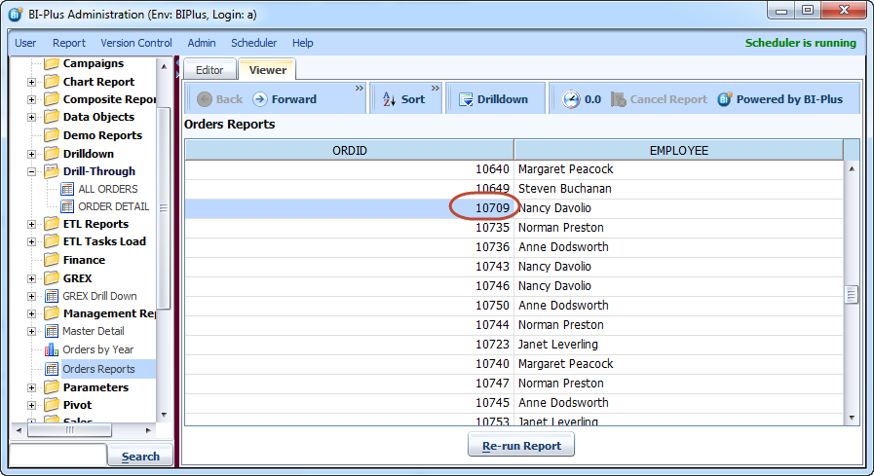Image resolution: width=874 pixels, height=476 pixels.
Task: Click the Forward arrow icon
Action: 260,99
